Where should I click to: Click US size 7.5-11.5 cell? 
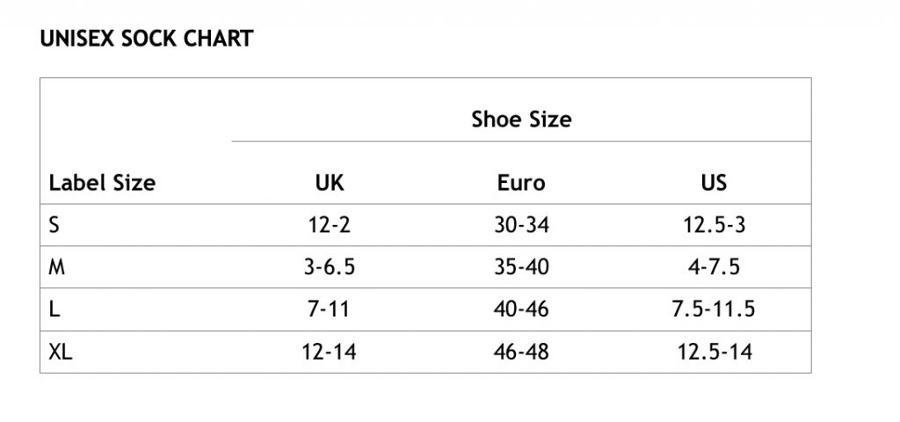pos(714,309)
